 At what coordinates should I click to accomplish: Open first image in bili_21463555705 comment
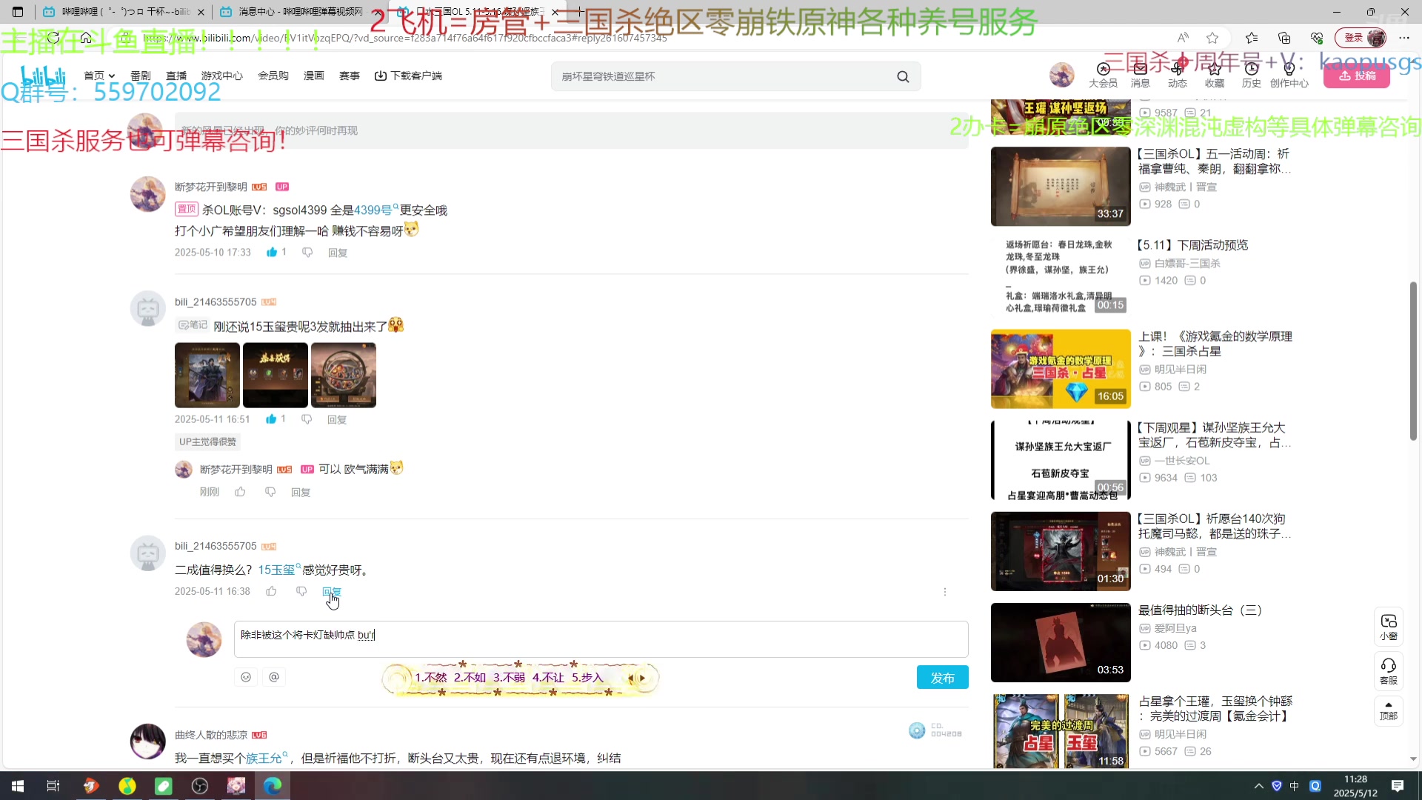point(207,375)
